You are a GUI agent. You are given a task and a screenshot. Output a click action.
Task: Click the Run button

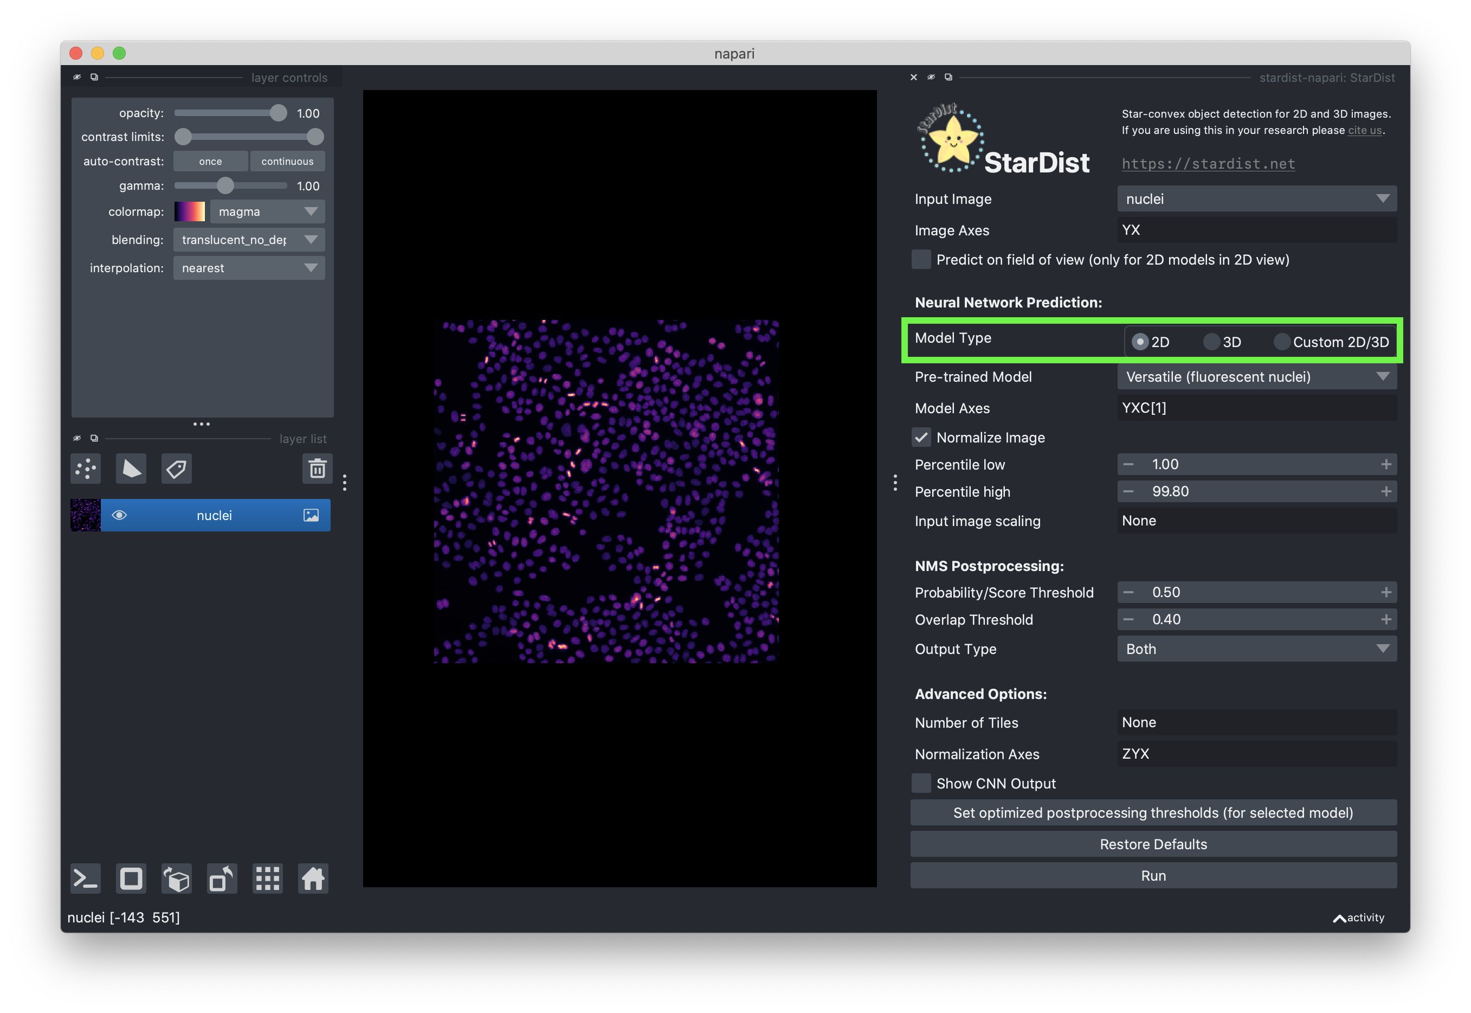[1153, 875]
